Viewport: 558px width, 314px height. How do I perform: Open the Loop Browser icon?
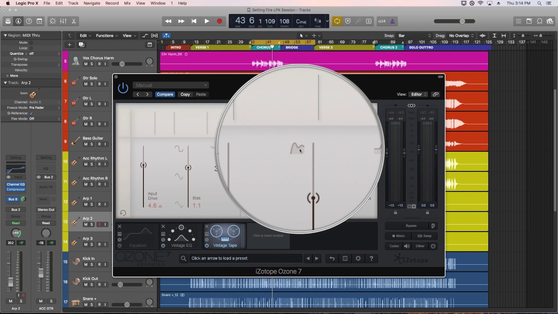[540, 21]
